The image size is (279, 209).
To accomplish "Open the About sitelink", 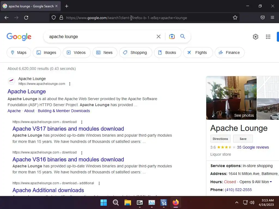I will [x=29, y=111].
